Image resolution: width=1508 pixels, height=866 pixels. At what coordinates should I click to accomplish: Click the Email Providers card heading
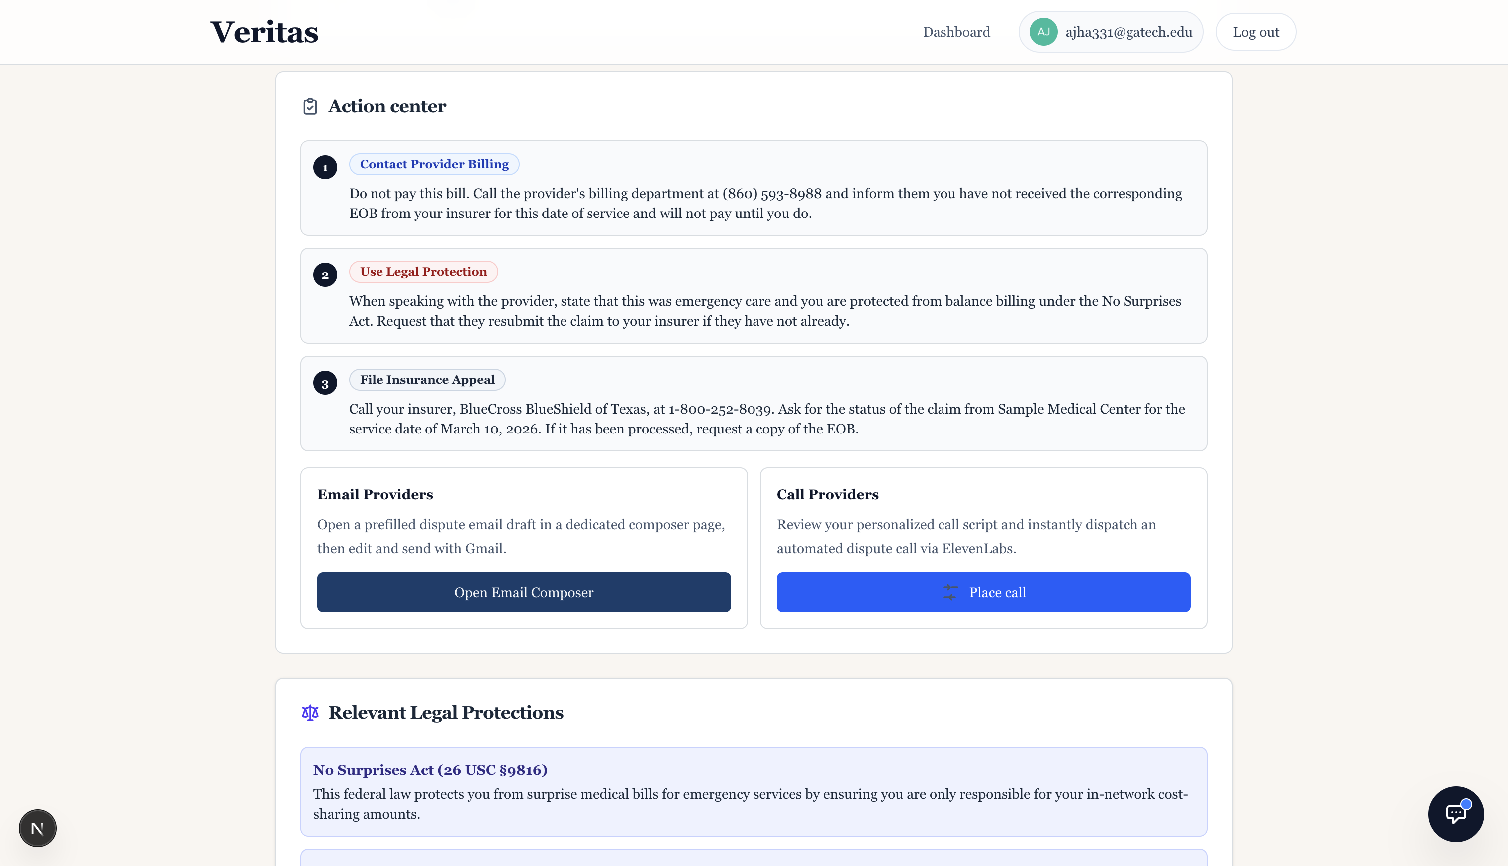pyautogui.click(x=375, y=494)
